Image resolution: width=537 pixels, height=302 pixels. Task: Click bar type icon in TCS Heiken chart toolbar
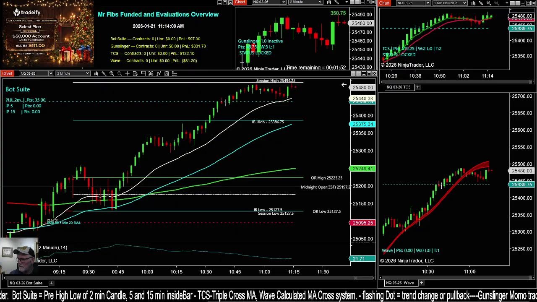click(473, 3)
